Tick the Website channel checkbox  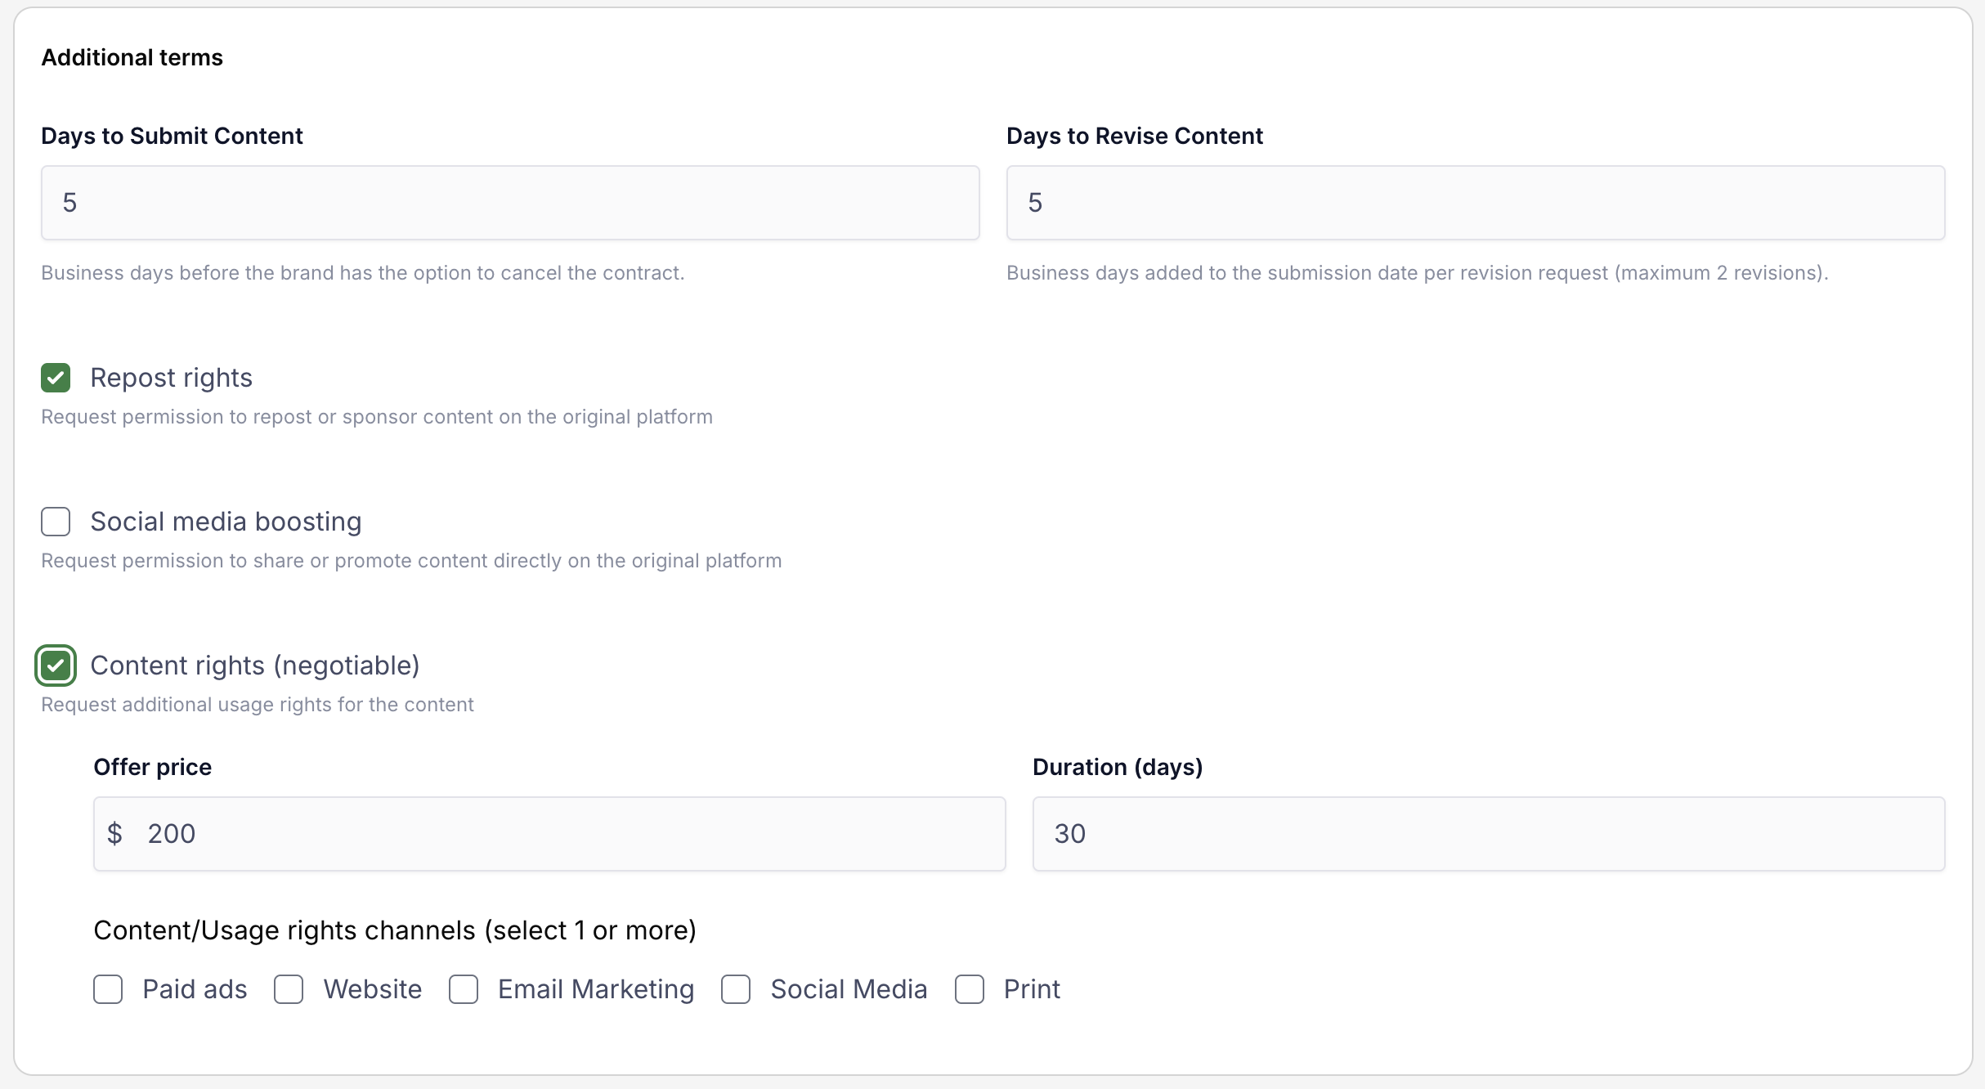[289, 989]
